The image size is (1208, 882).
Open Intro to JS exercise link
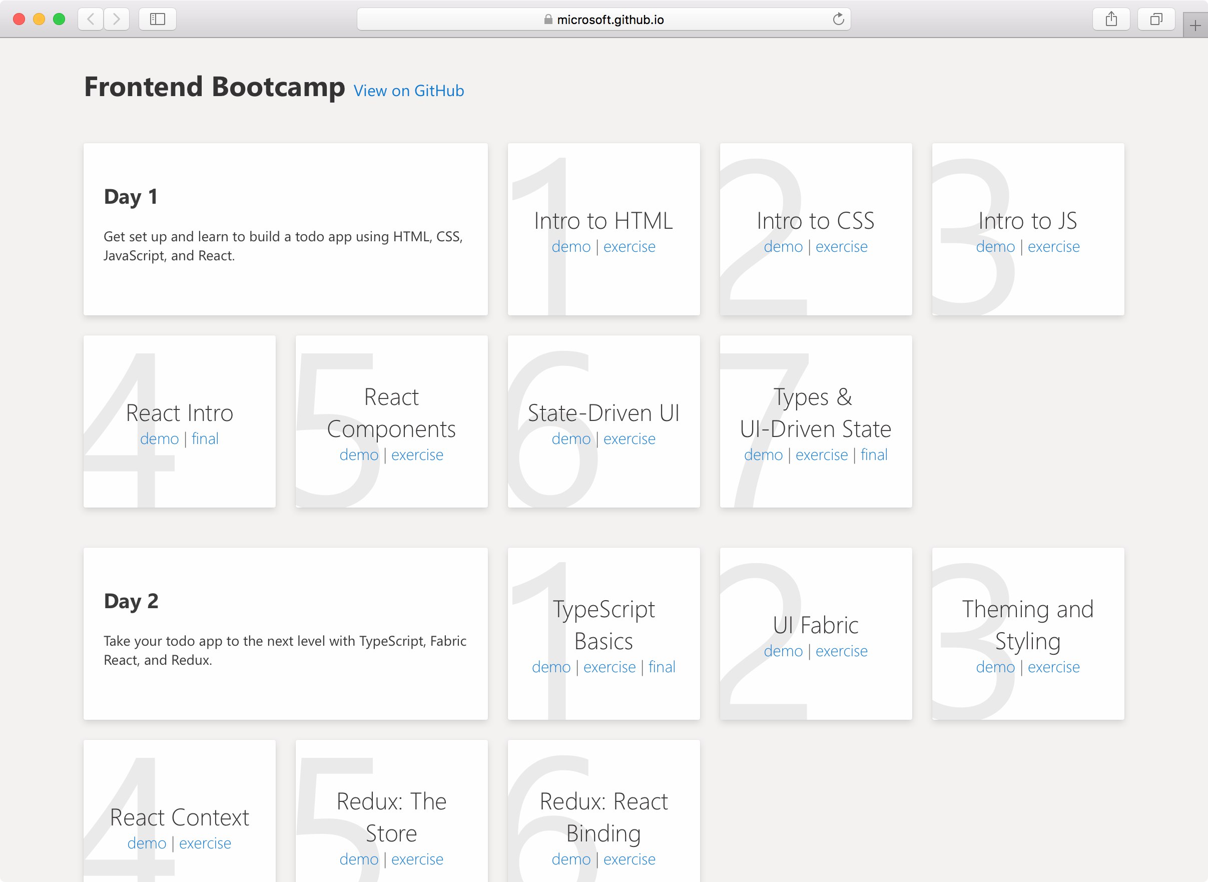coord(1054,247)
